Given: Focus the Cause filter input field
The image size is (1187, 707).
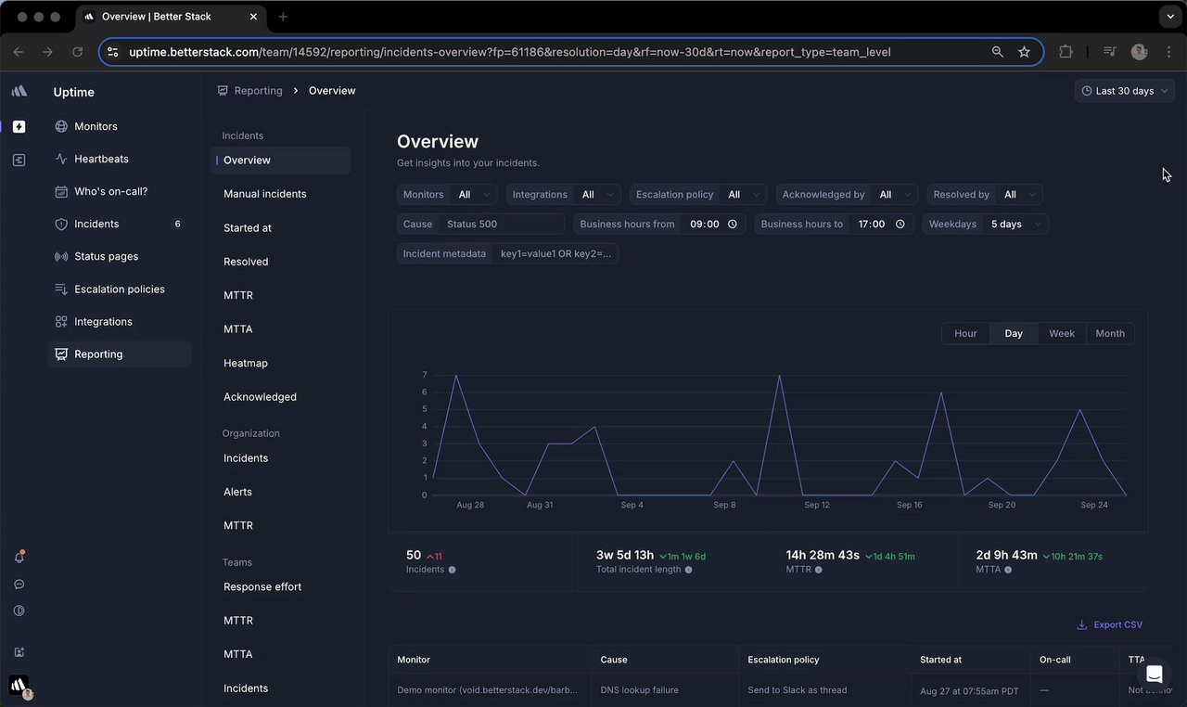Looking at the screenshot, I should pyautogui.click(x=502, y=225).
